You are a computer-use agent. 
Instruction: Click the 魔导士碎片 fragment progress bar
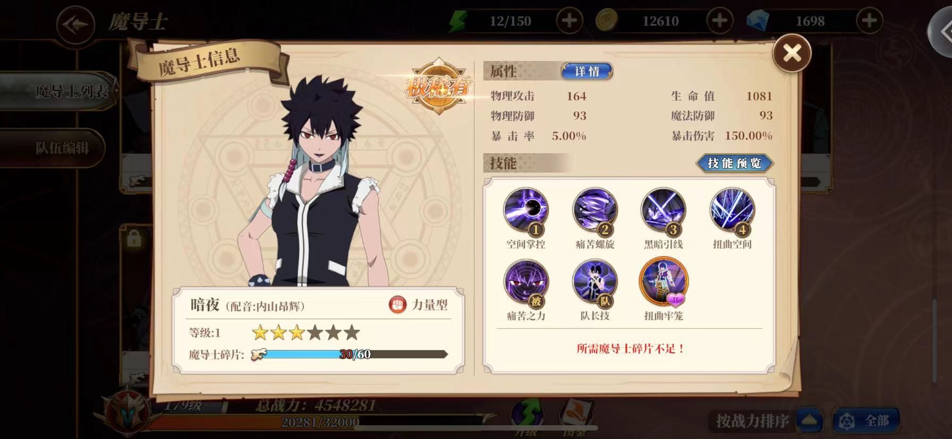click(351, 354)
